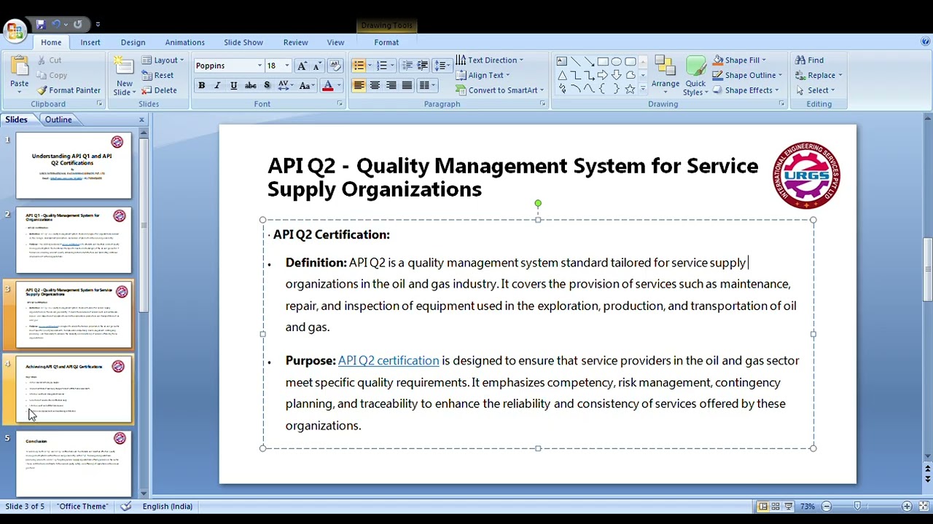Decrease list indent level
This screenshot has width=933, height=524.
pyautogui.click(x=407, y=65)
